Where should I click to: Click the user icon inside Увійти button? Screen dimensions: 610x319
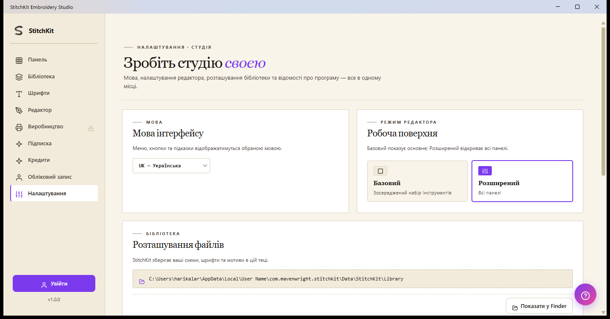[x=44, y=285]
